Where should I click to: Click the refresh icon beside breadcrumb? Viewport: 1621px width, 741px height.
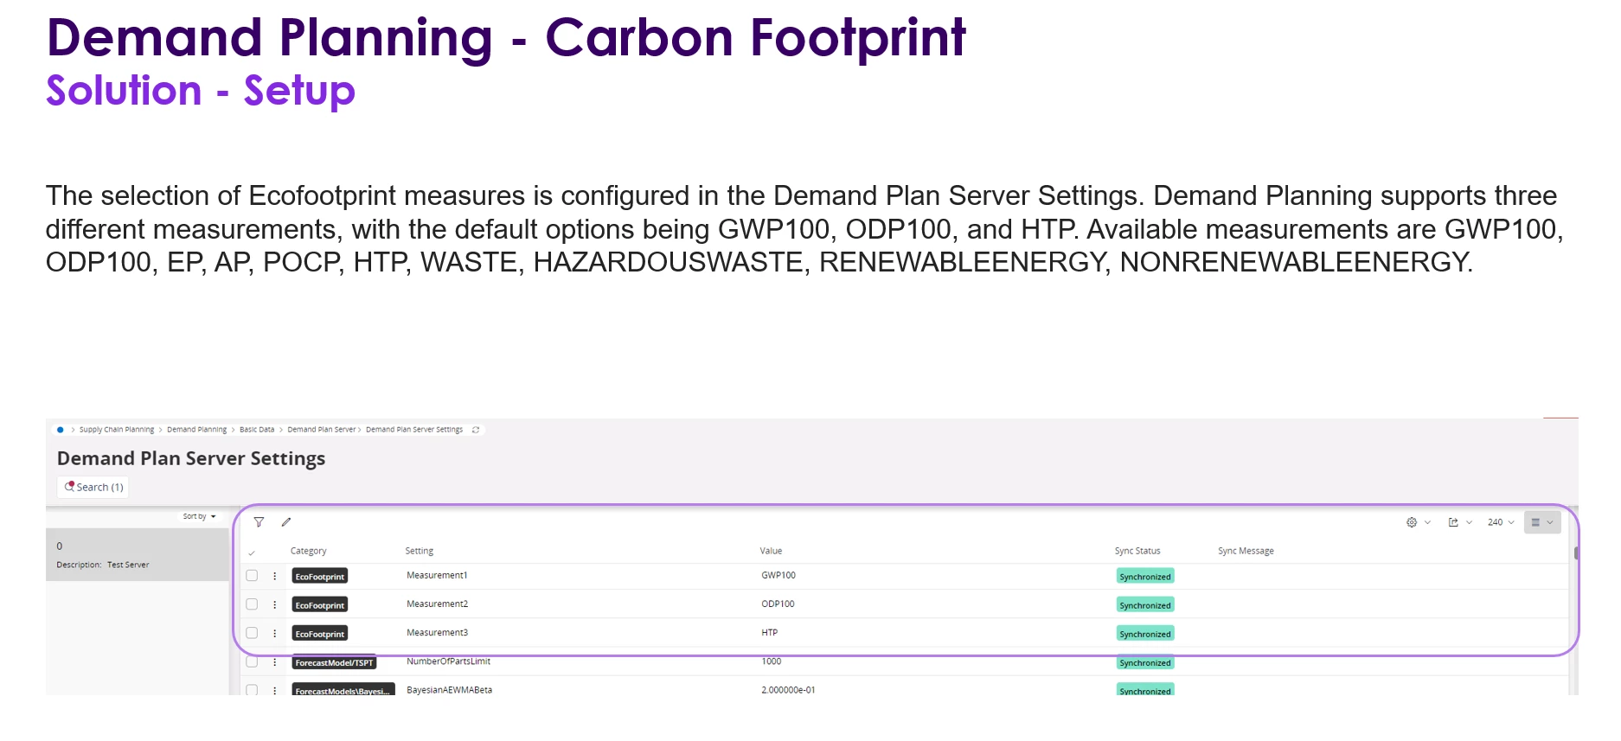pyautogui.click(x=476, y=430)
